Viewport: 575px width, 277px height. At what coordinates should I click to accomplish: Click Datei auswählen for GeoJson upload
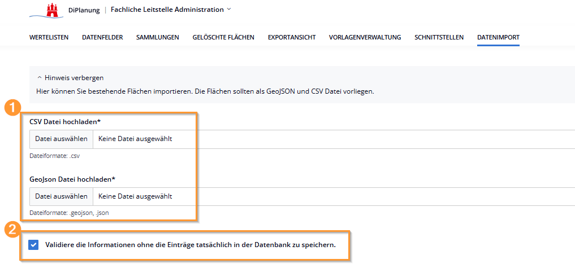61,196
